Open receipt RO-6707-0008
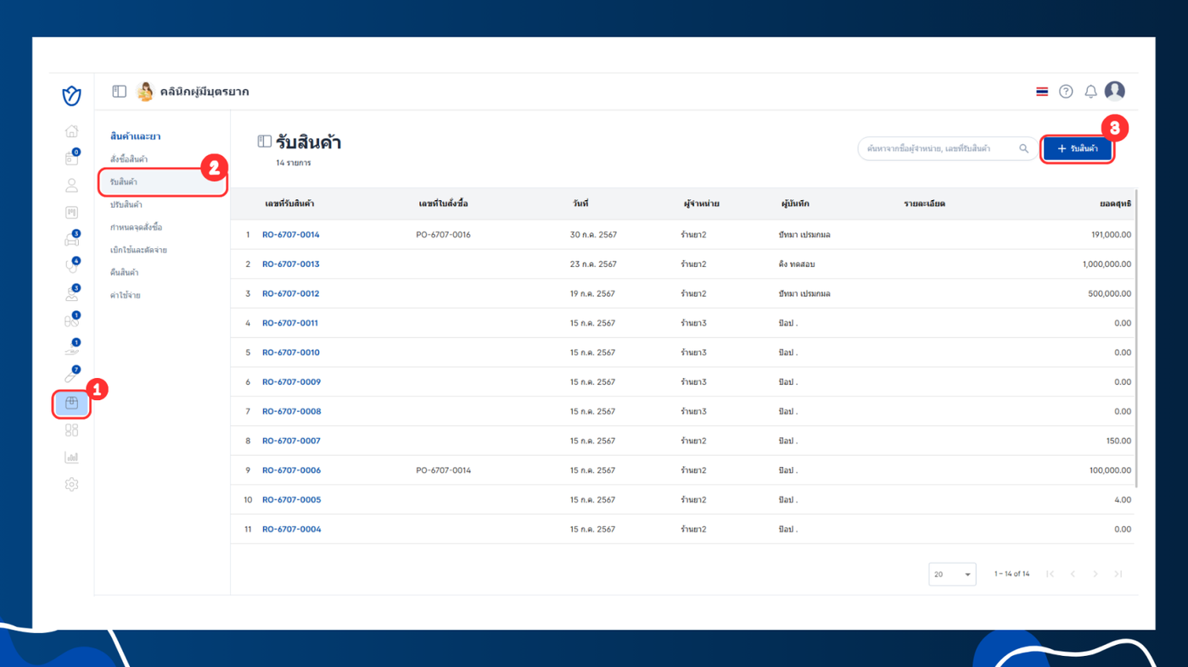The height and width of the screenshot is (667, 1188). 291,412
